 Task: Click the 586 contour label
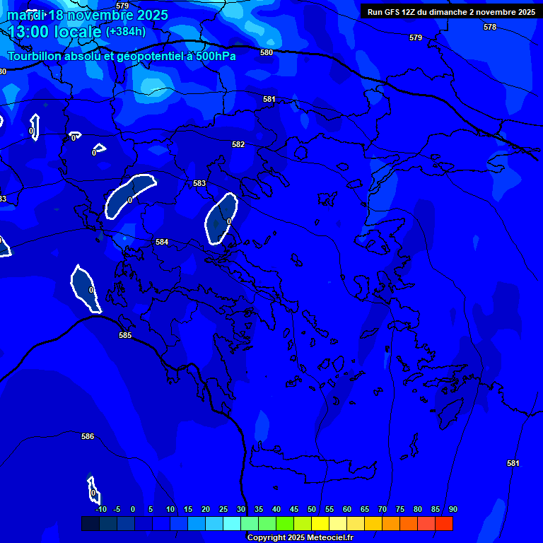point(88,436)
